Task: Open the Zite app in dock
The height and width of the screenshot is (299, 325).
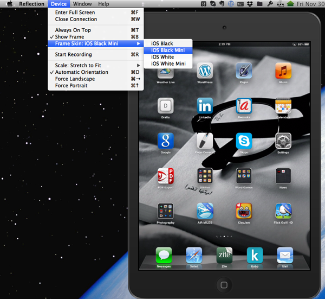Action: point(224,255)
